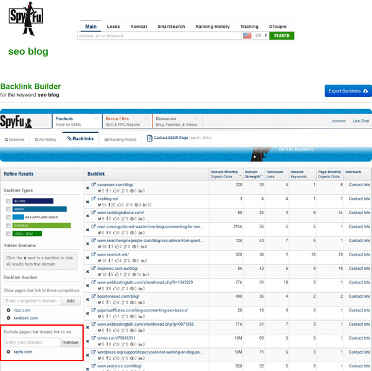Expand the Resources menu

pyautogui.click(x=178, y=122)
